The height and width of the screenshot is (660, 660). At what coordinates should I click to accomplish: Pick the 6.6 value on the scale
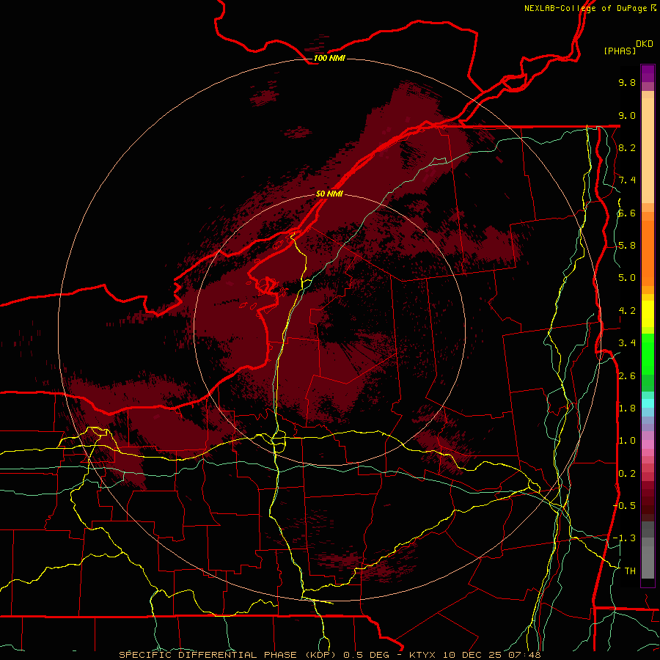coord(627,213)
